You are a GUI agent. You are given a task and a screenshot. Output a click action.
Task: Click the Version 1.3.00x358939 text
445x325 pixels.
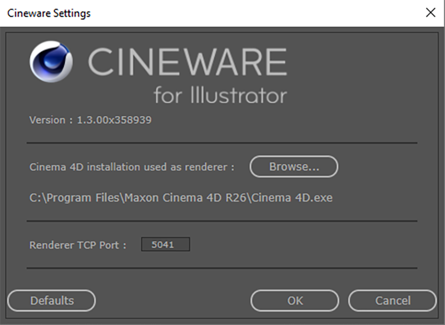[90, 120]
